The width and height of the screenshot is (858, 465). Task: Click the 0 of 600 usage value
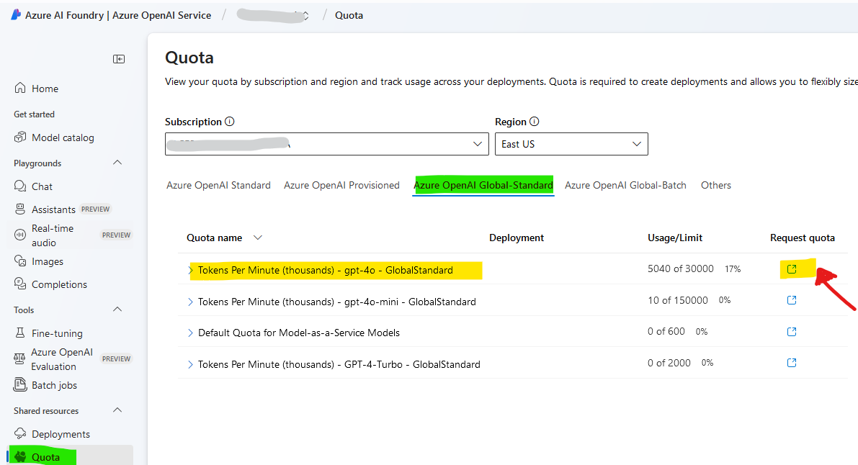(666, 331)
